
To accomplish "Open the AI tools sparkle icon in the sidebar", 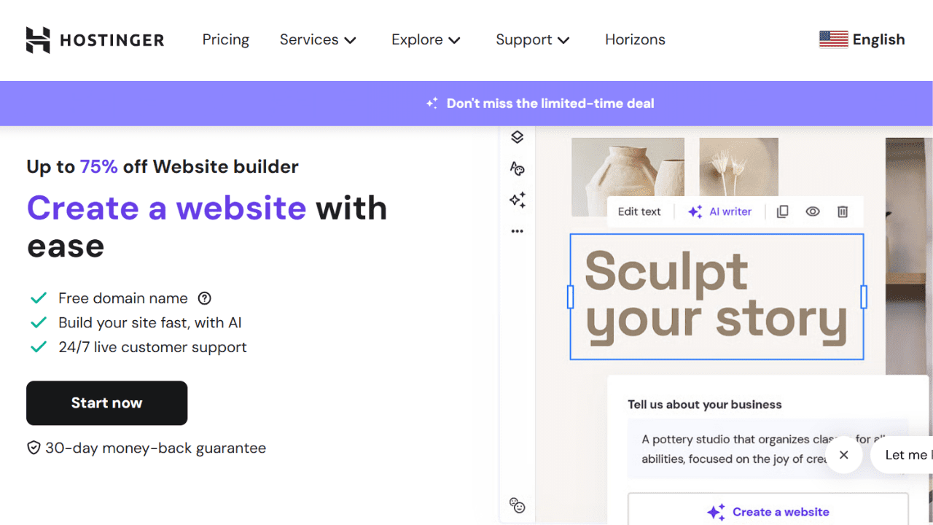I will [517, 200].
